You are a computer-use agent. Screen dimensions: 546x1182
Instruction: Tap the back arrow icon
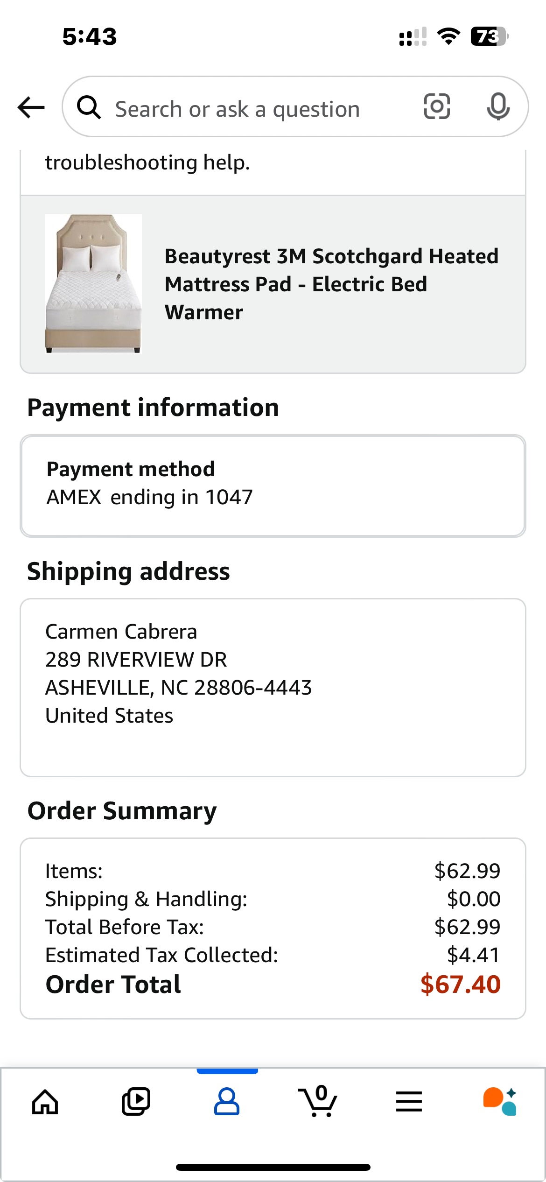(x=31, y=107)
